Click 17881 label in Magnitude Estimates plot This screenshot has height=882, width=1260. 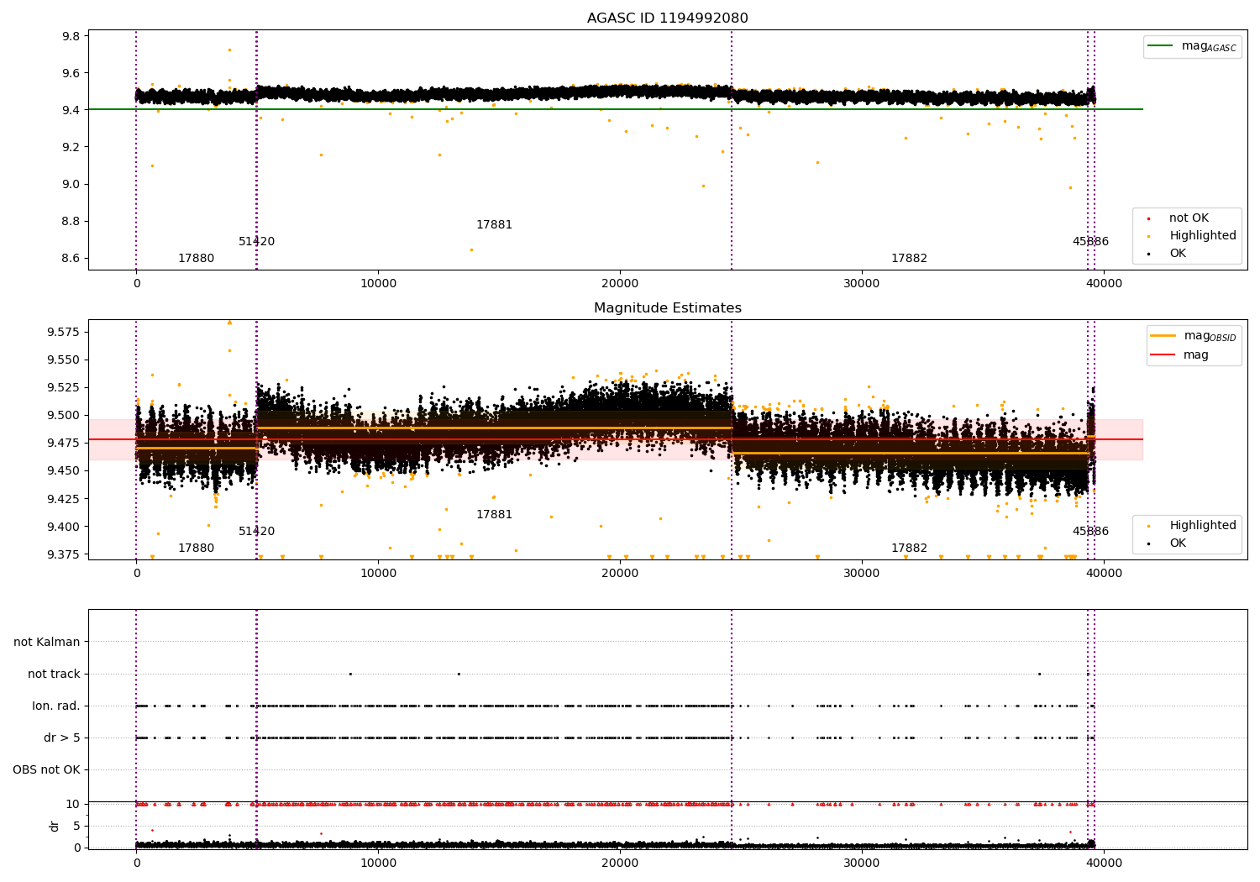pos(494,515)
